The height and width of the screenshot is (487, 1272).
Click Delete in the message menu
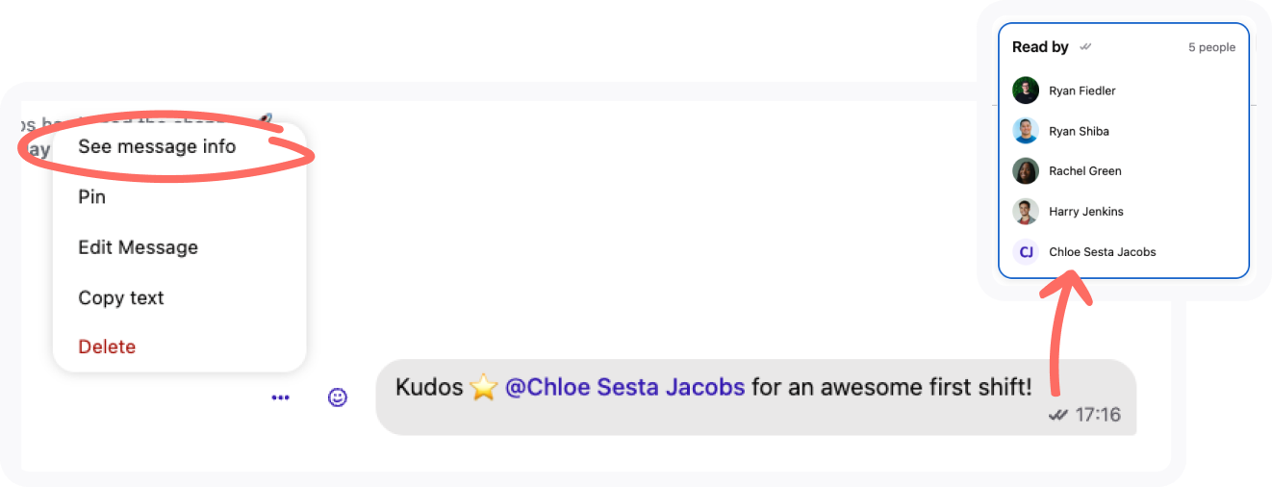107,346
